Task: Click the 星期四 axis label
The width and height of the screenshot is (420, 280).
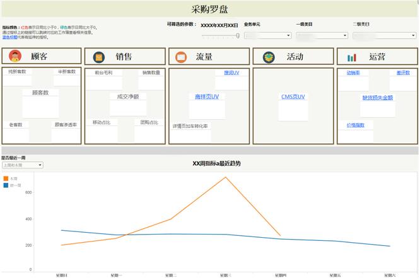Action: tap(281, 275)
